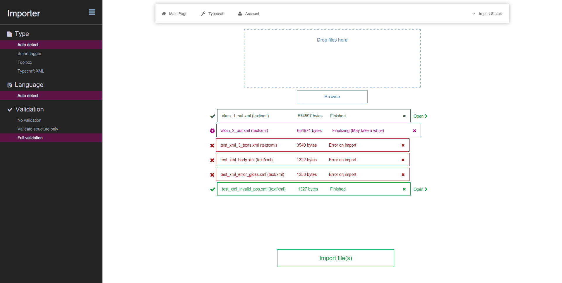Viewport: 562px width, 283px height.
Task: Click the Validation section heading
Action: [x=30, y=109]
